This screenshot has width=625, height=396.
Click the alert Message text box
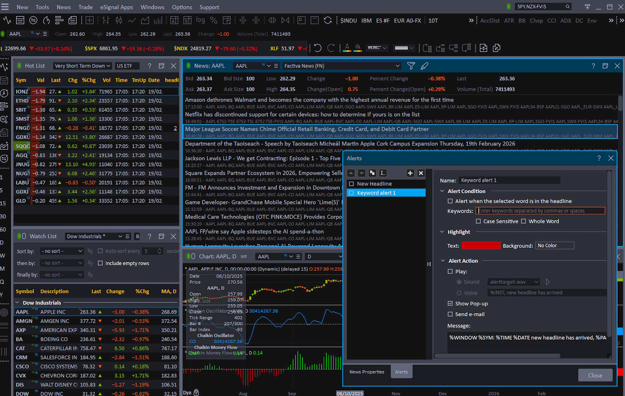pos(527,342)
